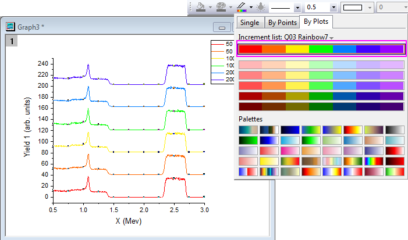Switch to the By Points tab
408x240 pixels.
point(281,23)
